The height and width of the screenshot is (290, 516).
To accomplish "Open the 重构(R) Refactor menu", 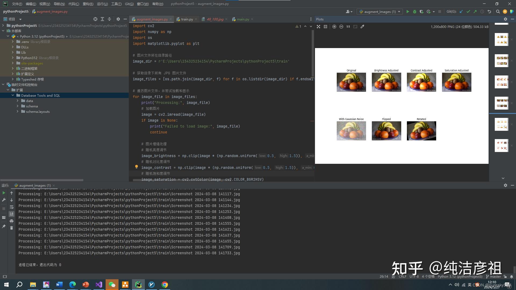I will [88, 4].
